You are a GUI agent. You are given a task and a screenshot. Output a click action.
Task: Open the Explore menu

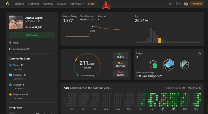click(x=19, y=4)
